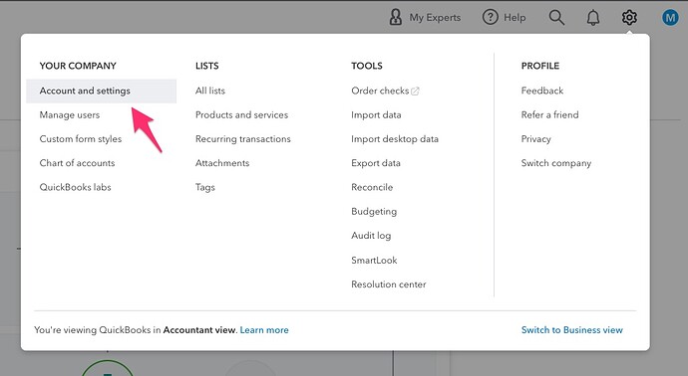Image resolution: width=688 pixels, height=376 pixels.
Task: Open the Audit log
Action: coord(371,236)
